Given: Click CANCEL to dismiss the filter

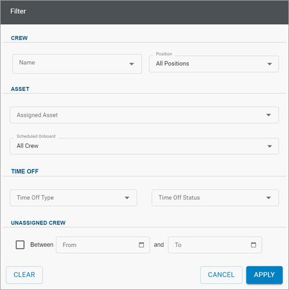Looking at the screenshot, I should pyautogui.click(x=221, y=275).
